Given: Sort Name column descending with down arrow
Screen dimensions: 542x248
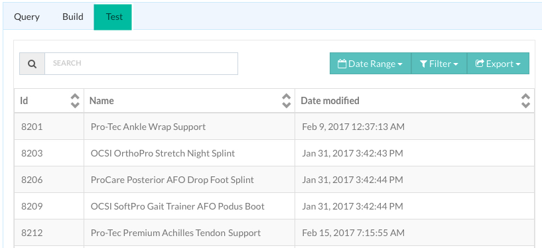Looking at the screenshot, I should click(286, 105).
